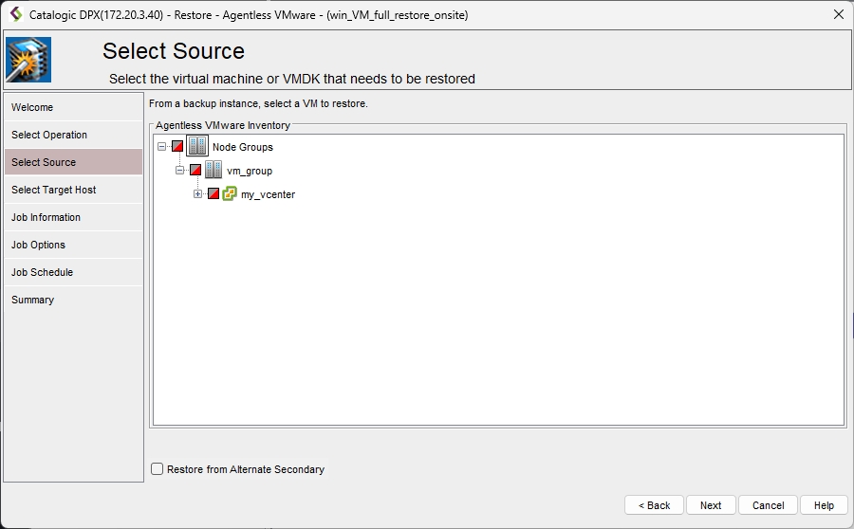
Task: Jump to the Summary step
Action: point(33,300)
